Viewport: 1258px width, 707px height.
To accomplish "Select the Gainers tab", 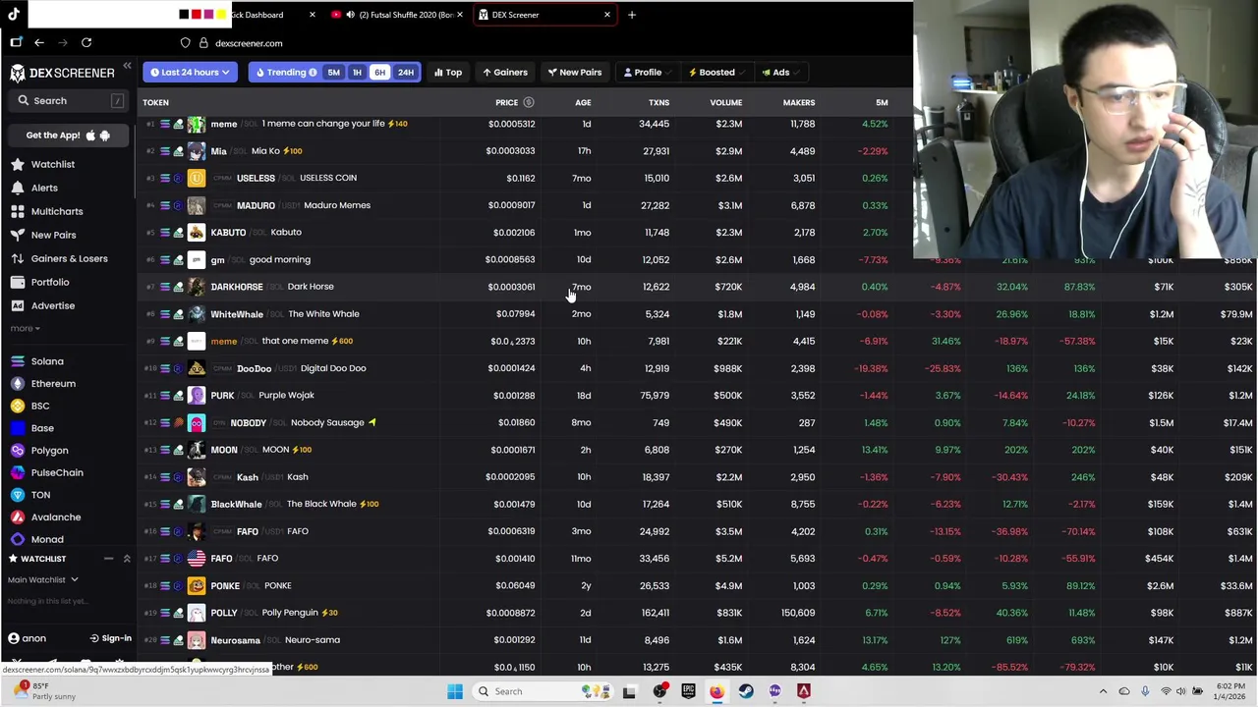I will tap(505, 73).
